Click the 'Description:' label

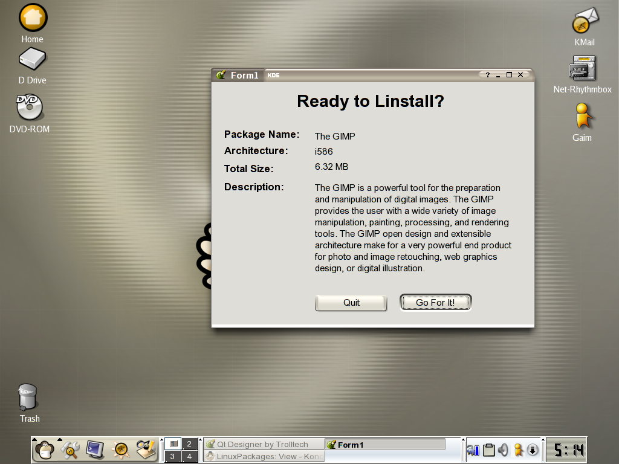254,187
